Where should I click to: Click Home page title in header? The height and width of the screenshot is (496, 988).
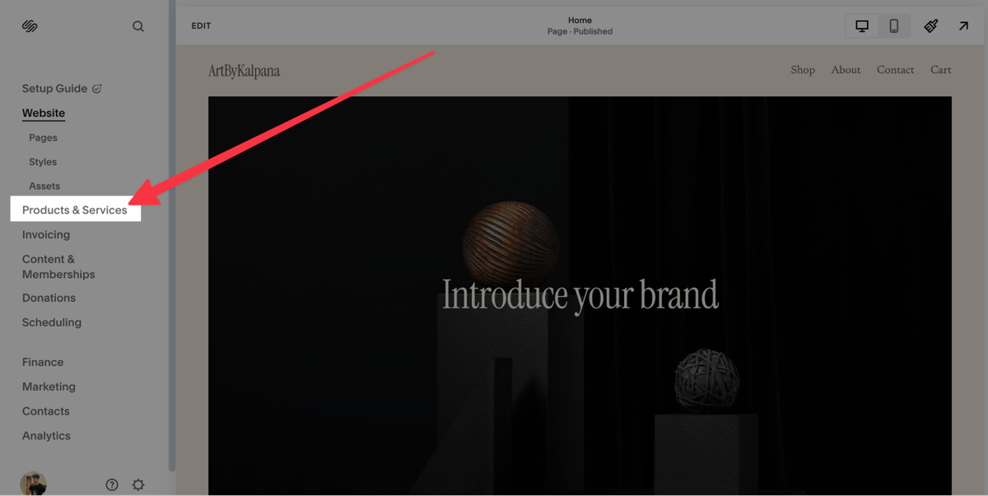580,20
